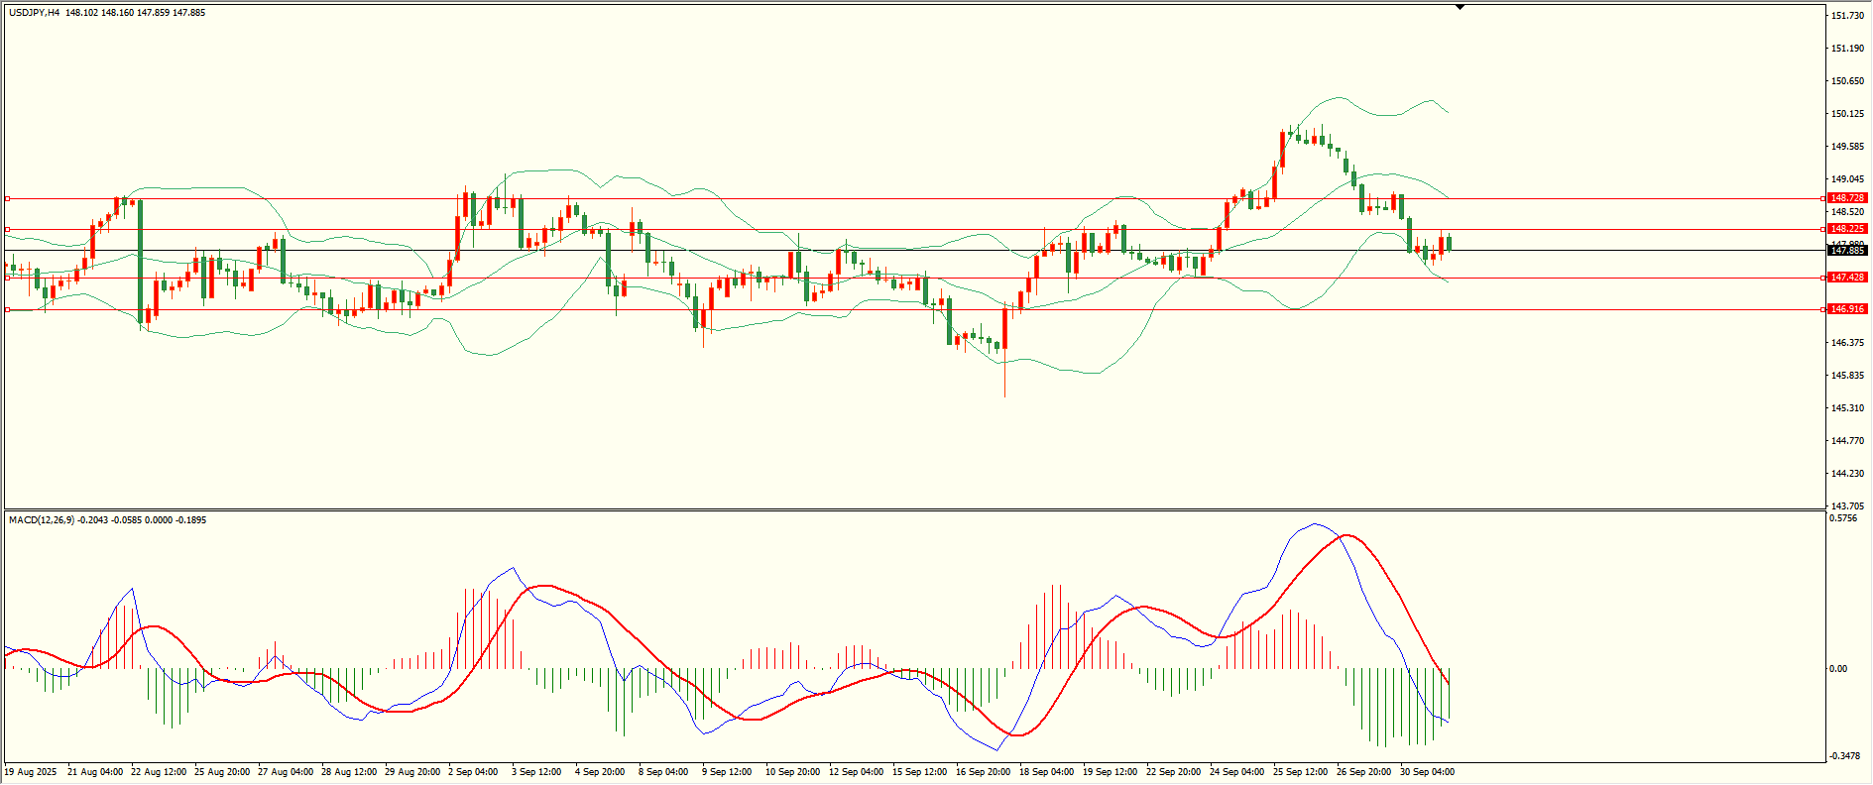Viewport: 1873px width, 785px height.
Task: Click the 30 Sep 04:00 time label
Action: tap(1427, 772)
